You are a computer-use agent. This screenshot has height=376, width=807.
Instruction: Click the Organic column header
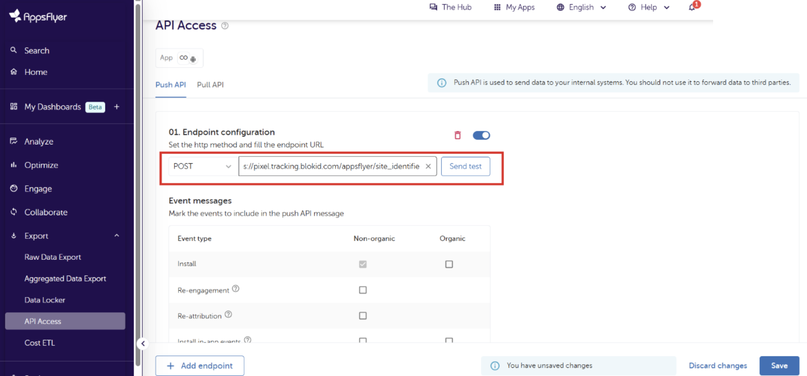coord(452,239)
